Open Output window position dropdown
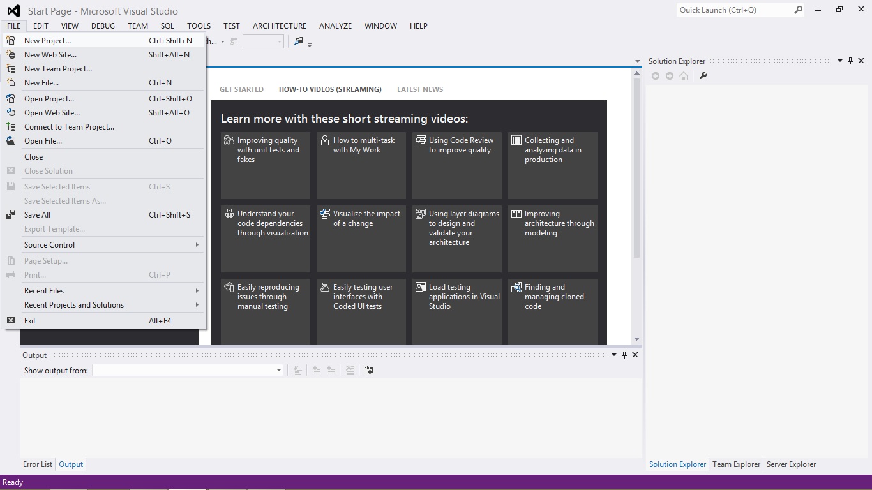872x490 pixels. click(614, 355)
